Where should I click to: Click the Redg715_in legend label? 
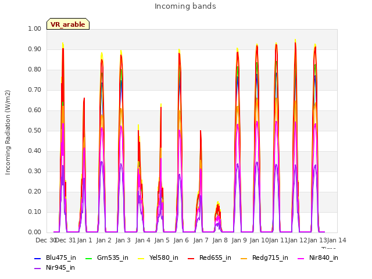pyautogui.click(x=270, y=257)
